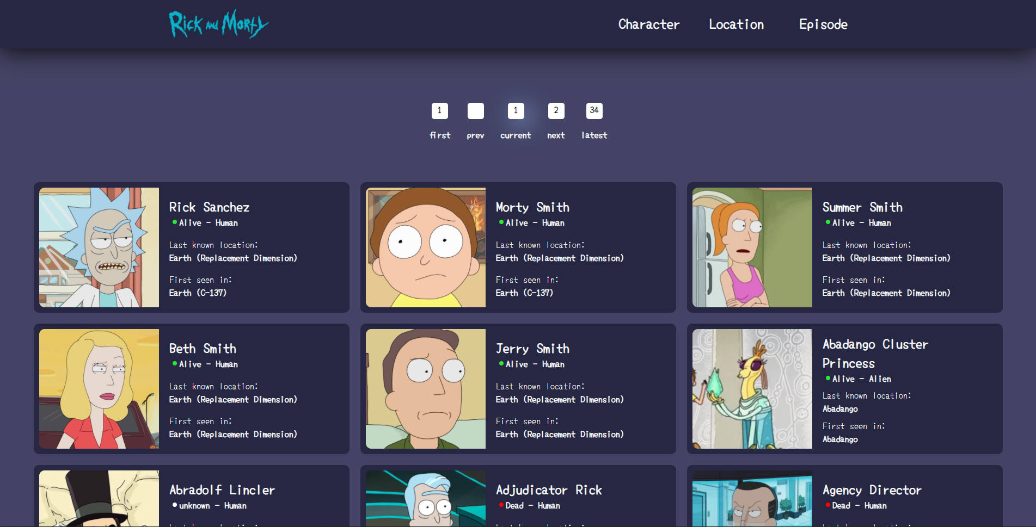The height and width of the screenshot is (527, 1036).
Task: Open Jerry Smith portrait image
Action: point(426,389)
